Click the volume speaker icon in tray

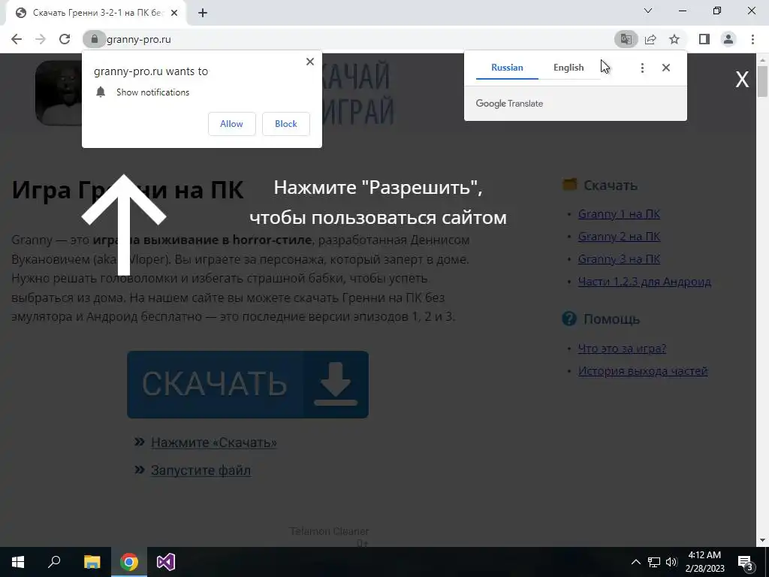point(671,562)
